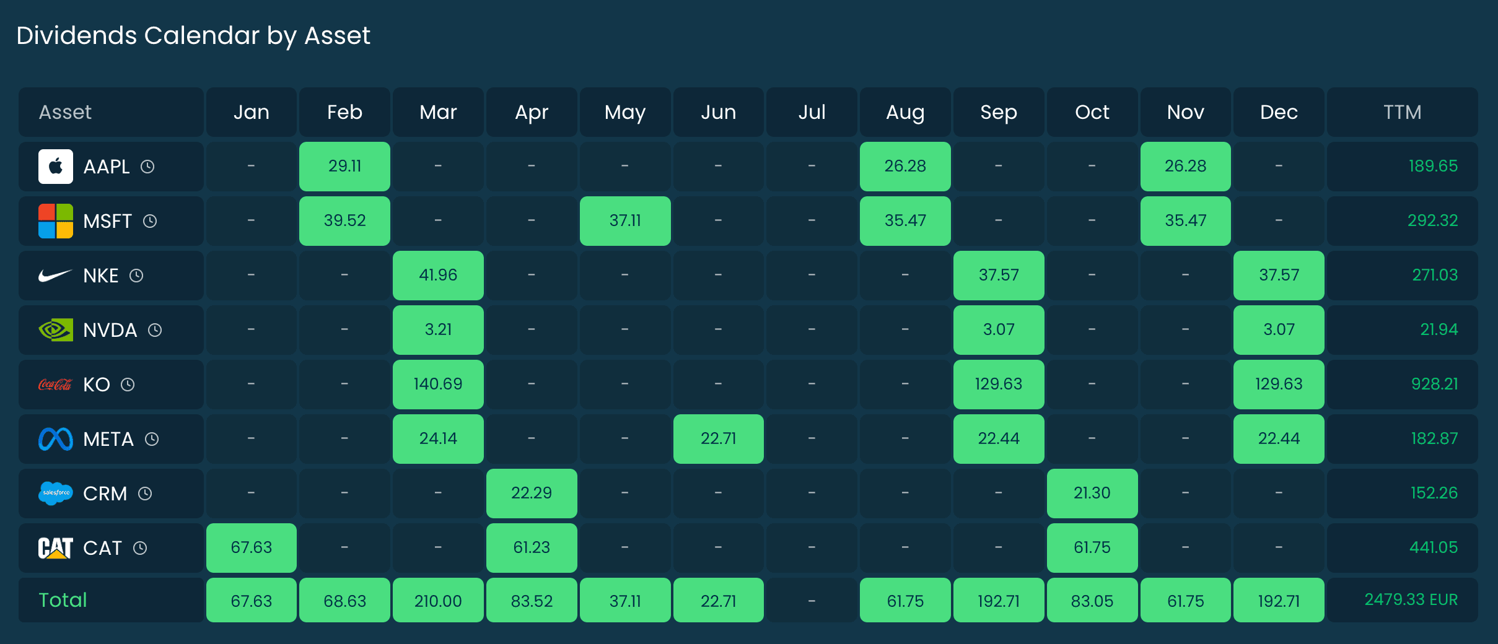Click MSFT's 39.52 February dividend cell
The image size is (1498, 644).
pyautogui.click(x=344, y=220)
